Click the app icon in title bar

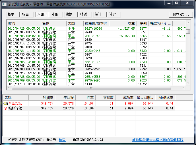(4, 3)
